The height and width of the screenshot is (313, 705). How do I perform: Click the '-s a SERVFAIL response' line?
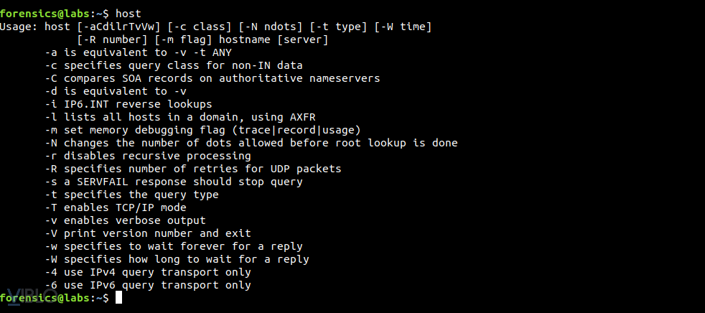[x=173, y=182]
